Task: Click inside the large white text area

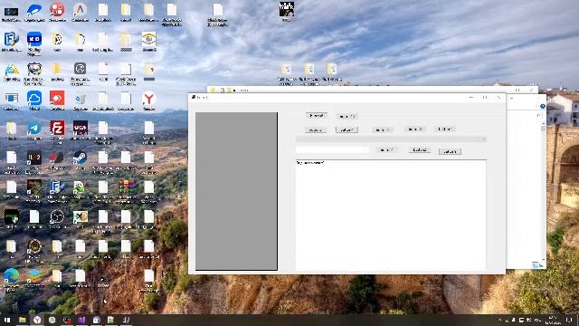Action: [x=391, y=216]
